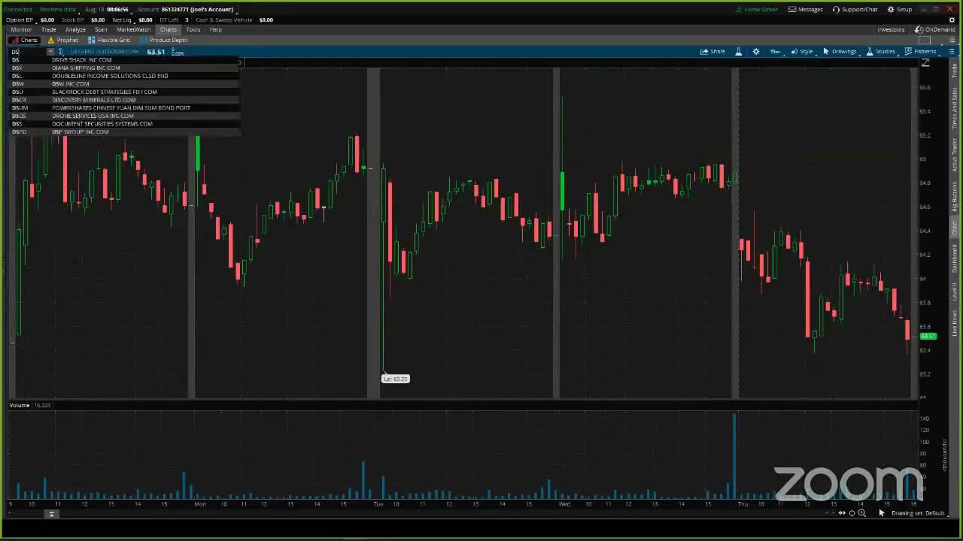This screenshot has width=963, height=541.
Task: Click the gear icon below Setup
Action: (x=952, y=20)
